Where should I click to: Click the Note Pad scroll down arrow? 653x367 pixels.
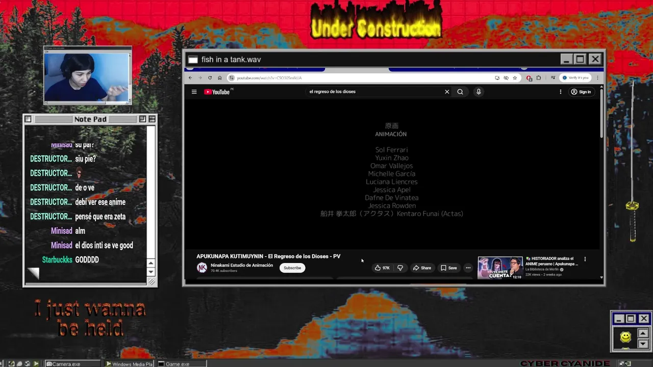point(150,272)
